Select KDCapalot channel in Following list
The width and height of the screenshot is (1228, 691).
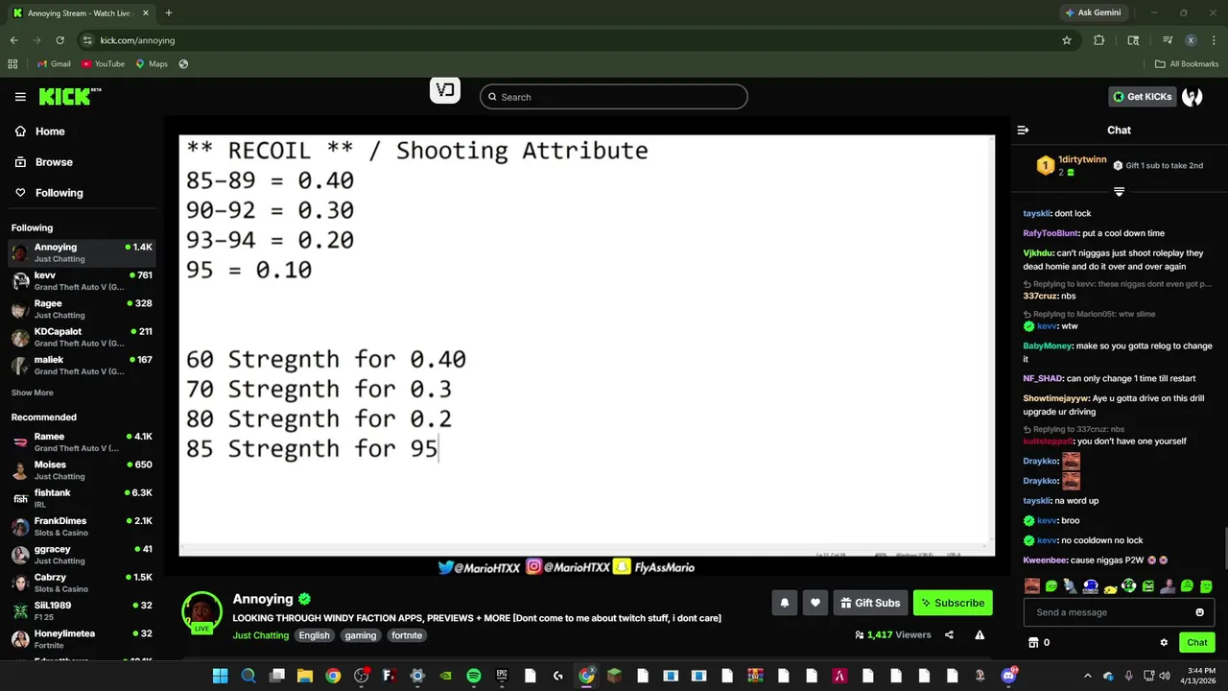[82, 337]
